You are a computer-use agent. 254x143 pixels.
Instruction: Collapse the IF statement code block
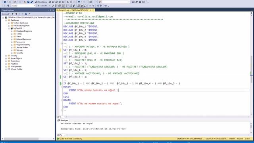pyautogui.click(x=62, y=83)
